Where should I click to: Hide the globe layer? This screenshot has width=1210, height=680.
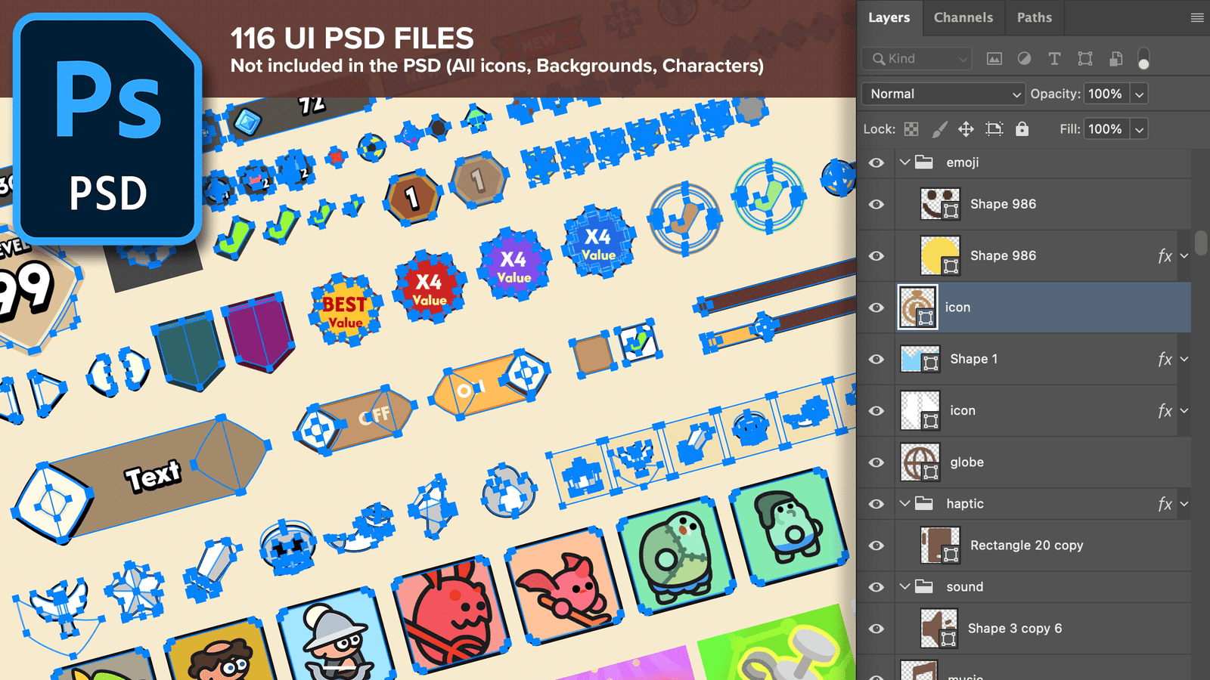coord(876,462)
